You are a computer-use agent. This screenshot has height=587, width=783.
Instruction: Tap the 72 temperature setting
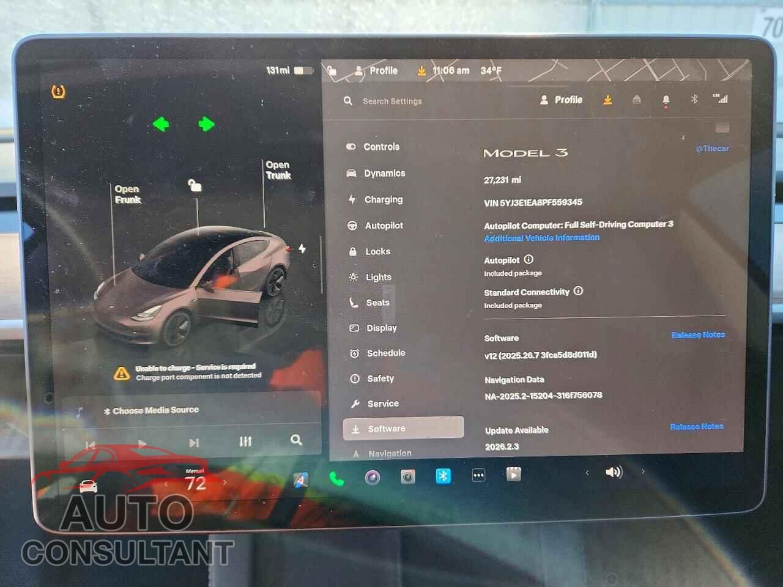(195, 483)
